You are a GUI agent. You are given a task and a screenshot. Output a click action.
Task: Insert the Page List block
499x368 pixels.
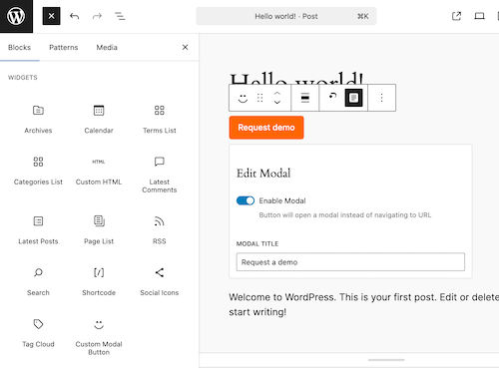click(99, 230)
